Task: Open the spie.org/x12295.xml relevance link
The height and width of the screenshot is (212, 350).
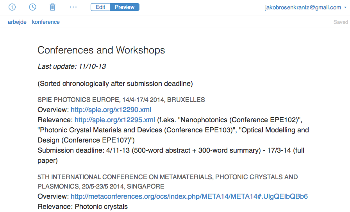Action: click(x=115, y=120)
